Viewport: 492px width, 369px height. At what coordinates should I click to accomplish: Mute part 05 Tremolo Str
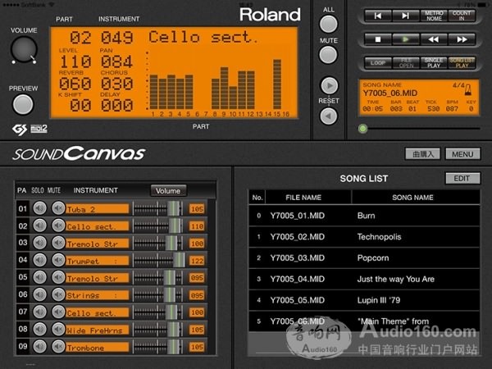(x=58, y=277)
